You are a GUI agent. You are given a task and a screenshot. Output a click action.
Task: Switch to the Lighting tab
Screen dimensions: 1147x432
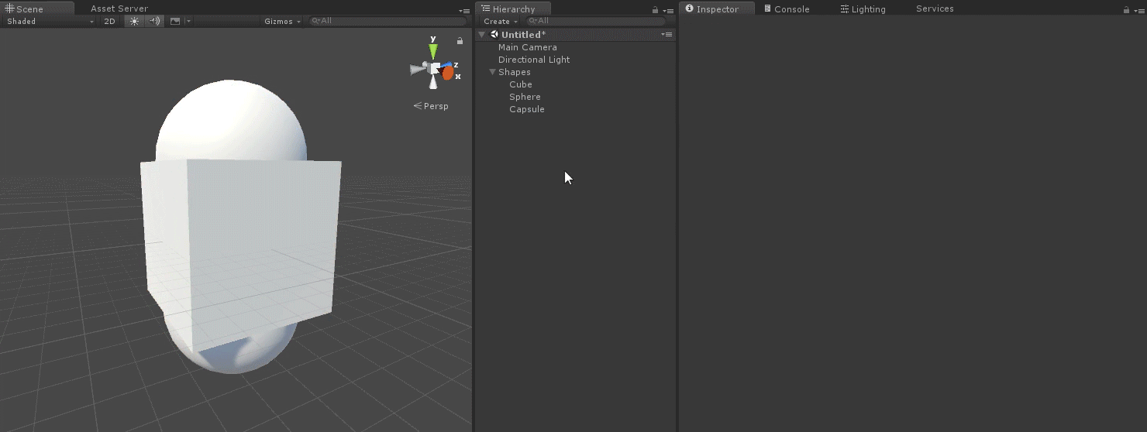pos(863,9)
